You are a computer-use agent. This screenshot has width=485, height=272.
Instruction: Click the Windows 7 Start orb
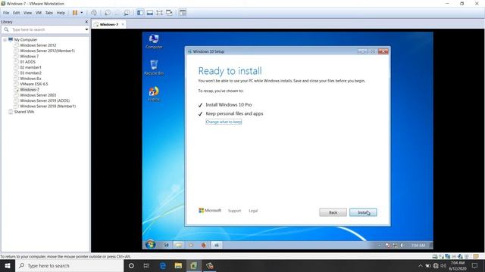[x=150, y=245]
